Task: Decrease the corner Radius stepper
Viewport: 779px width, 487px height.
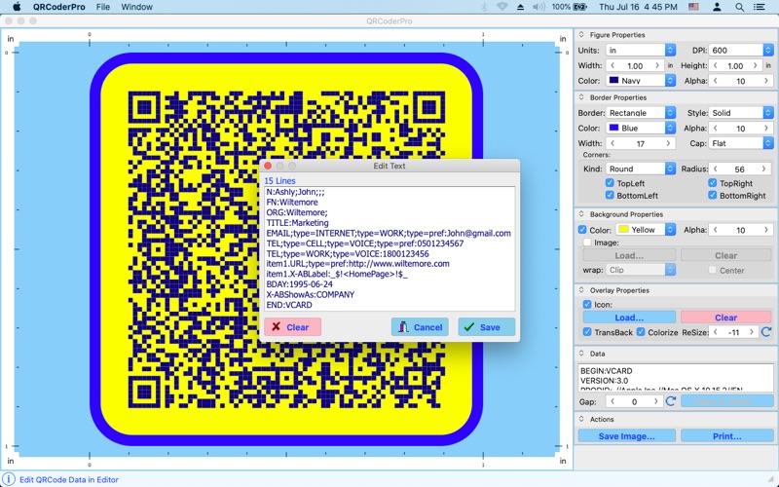Action: pyautogui.click(x=716, y=169)
